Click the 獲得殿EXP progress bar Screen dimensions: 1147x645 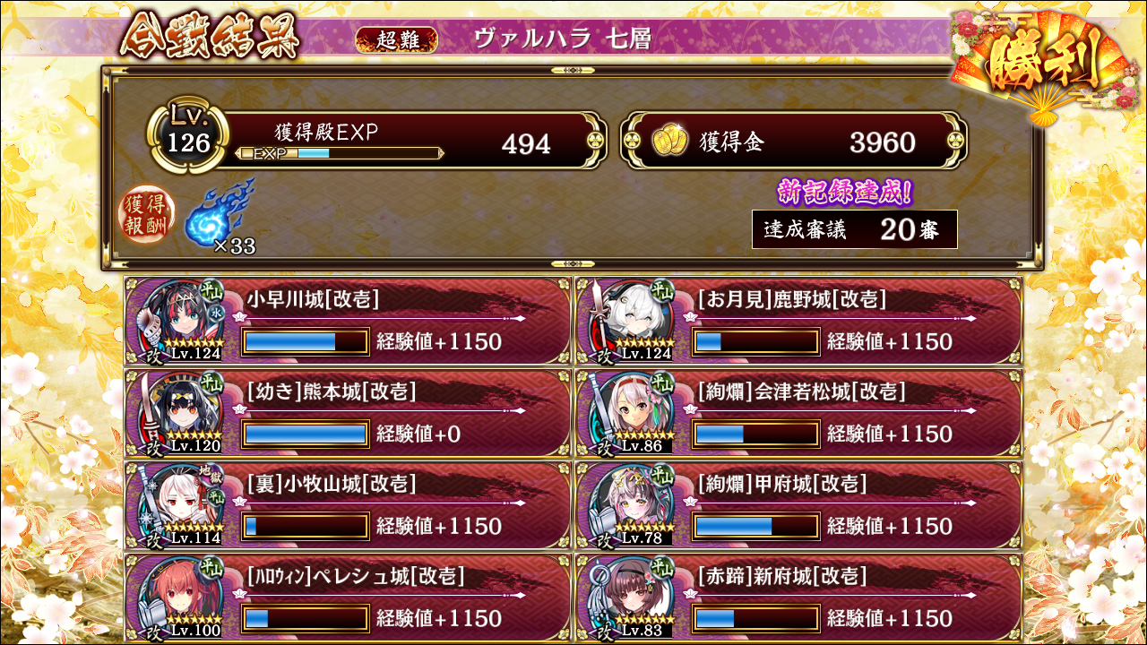click(x=341, y=153)
